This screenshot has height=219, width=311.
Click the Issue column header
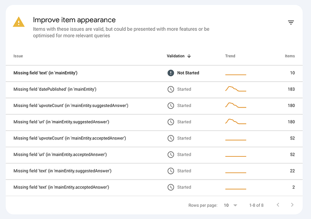(18, 56)
